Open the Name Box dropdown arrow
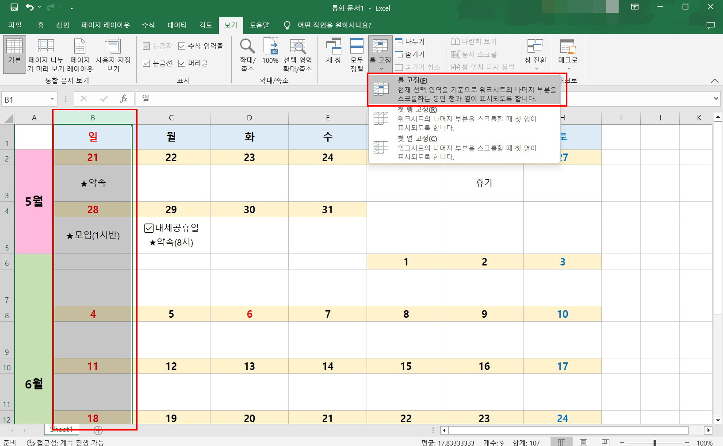The image size is (723, 446). [53, 99]
